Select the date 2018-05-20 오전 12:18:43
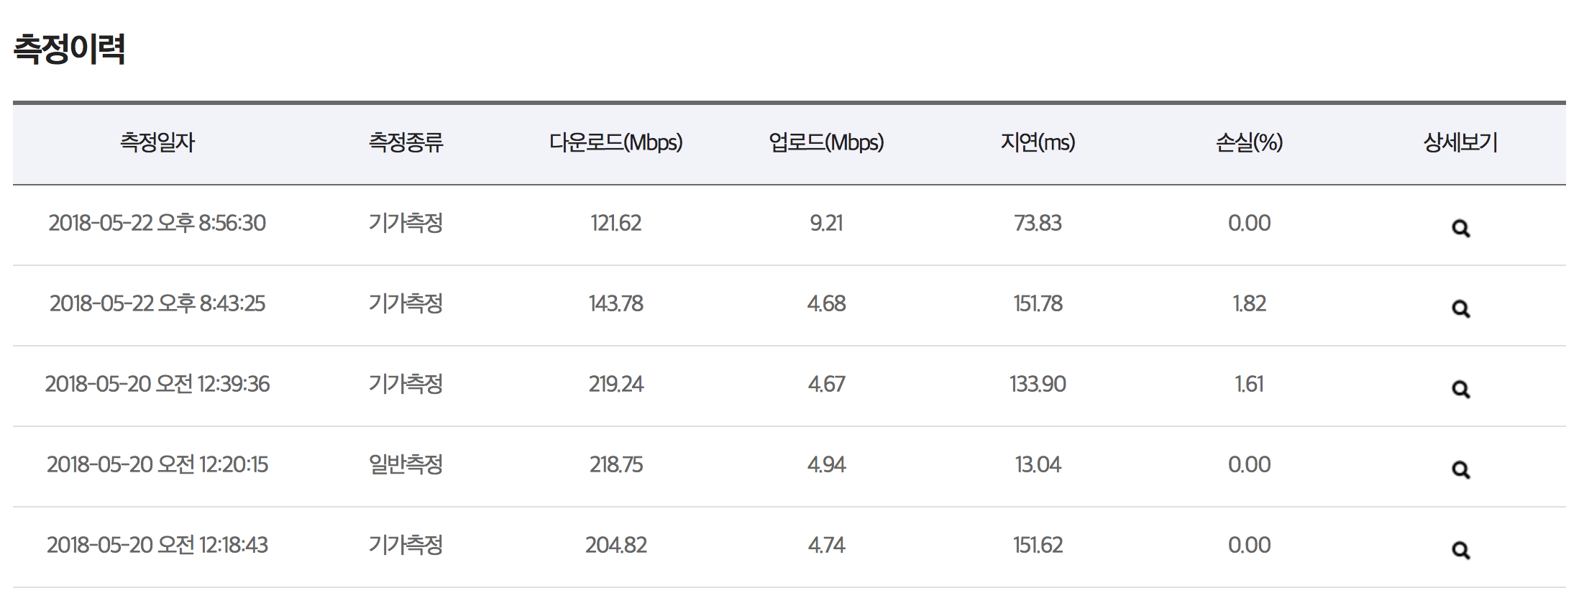 [x=157, y=545]
